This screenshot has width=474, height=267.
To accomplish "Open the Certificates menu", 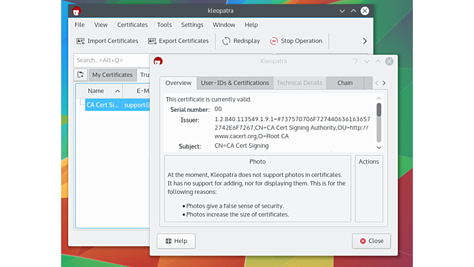I will point(132,25).
